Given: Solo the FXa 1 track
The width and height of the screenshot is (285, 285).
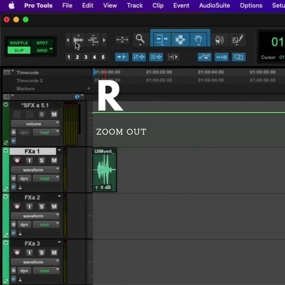Looking at the screenshot, I should point(42,160).
